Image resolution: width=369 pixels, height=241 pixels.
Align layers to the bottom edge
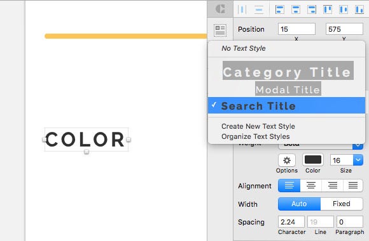point(359,10)
